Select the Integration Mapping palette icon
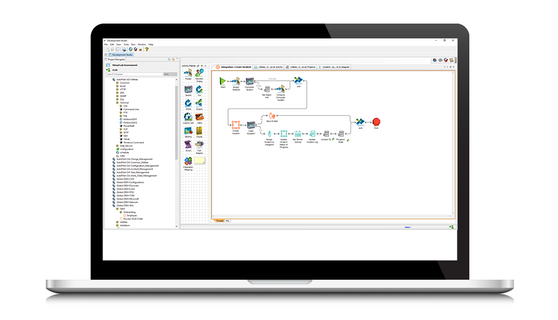 (x=188, y=162)
